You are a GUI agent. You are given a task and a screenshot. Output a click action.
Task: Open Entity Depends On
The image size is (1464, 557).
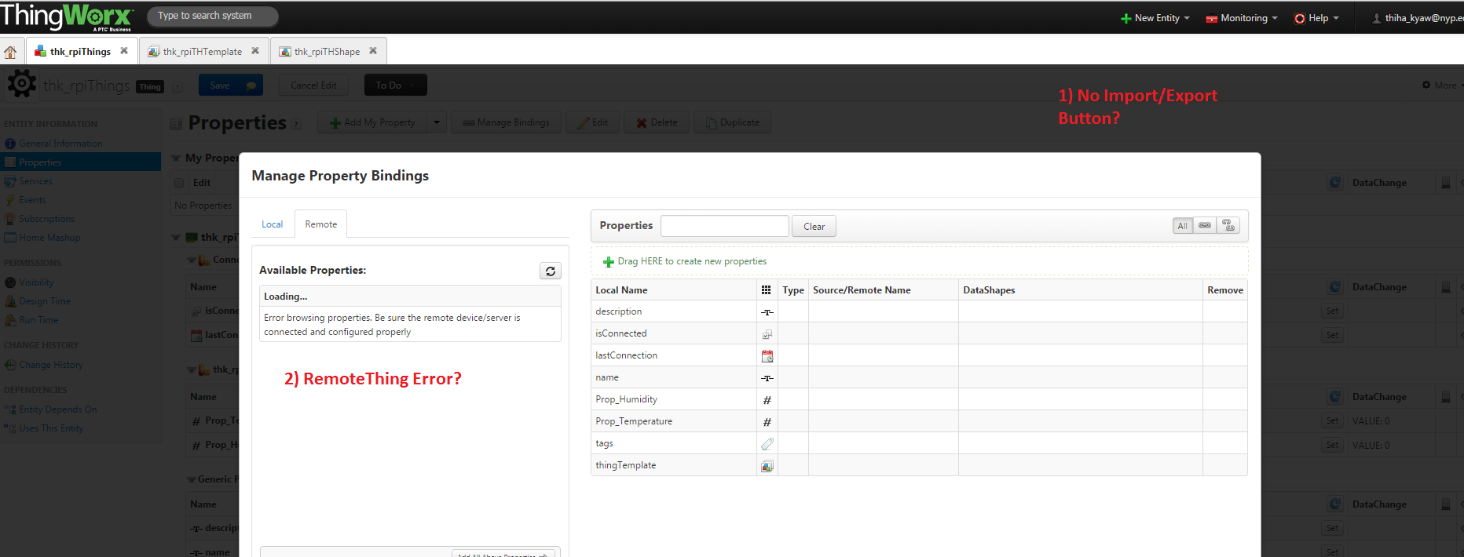(x=57, y=410)
